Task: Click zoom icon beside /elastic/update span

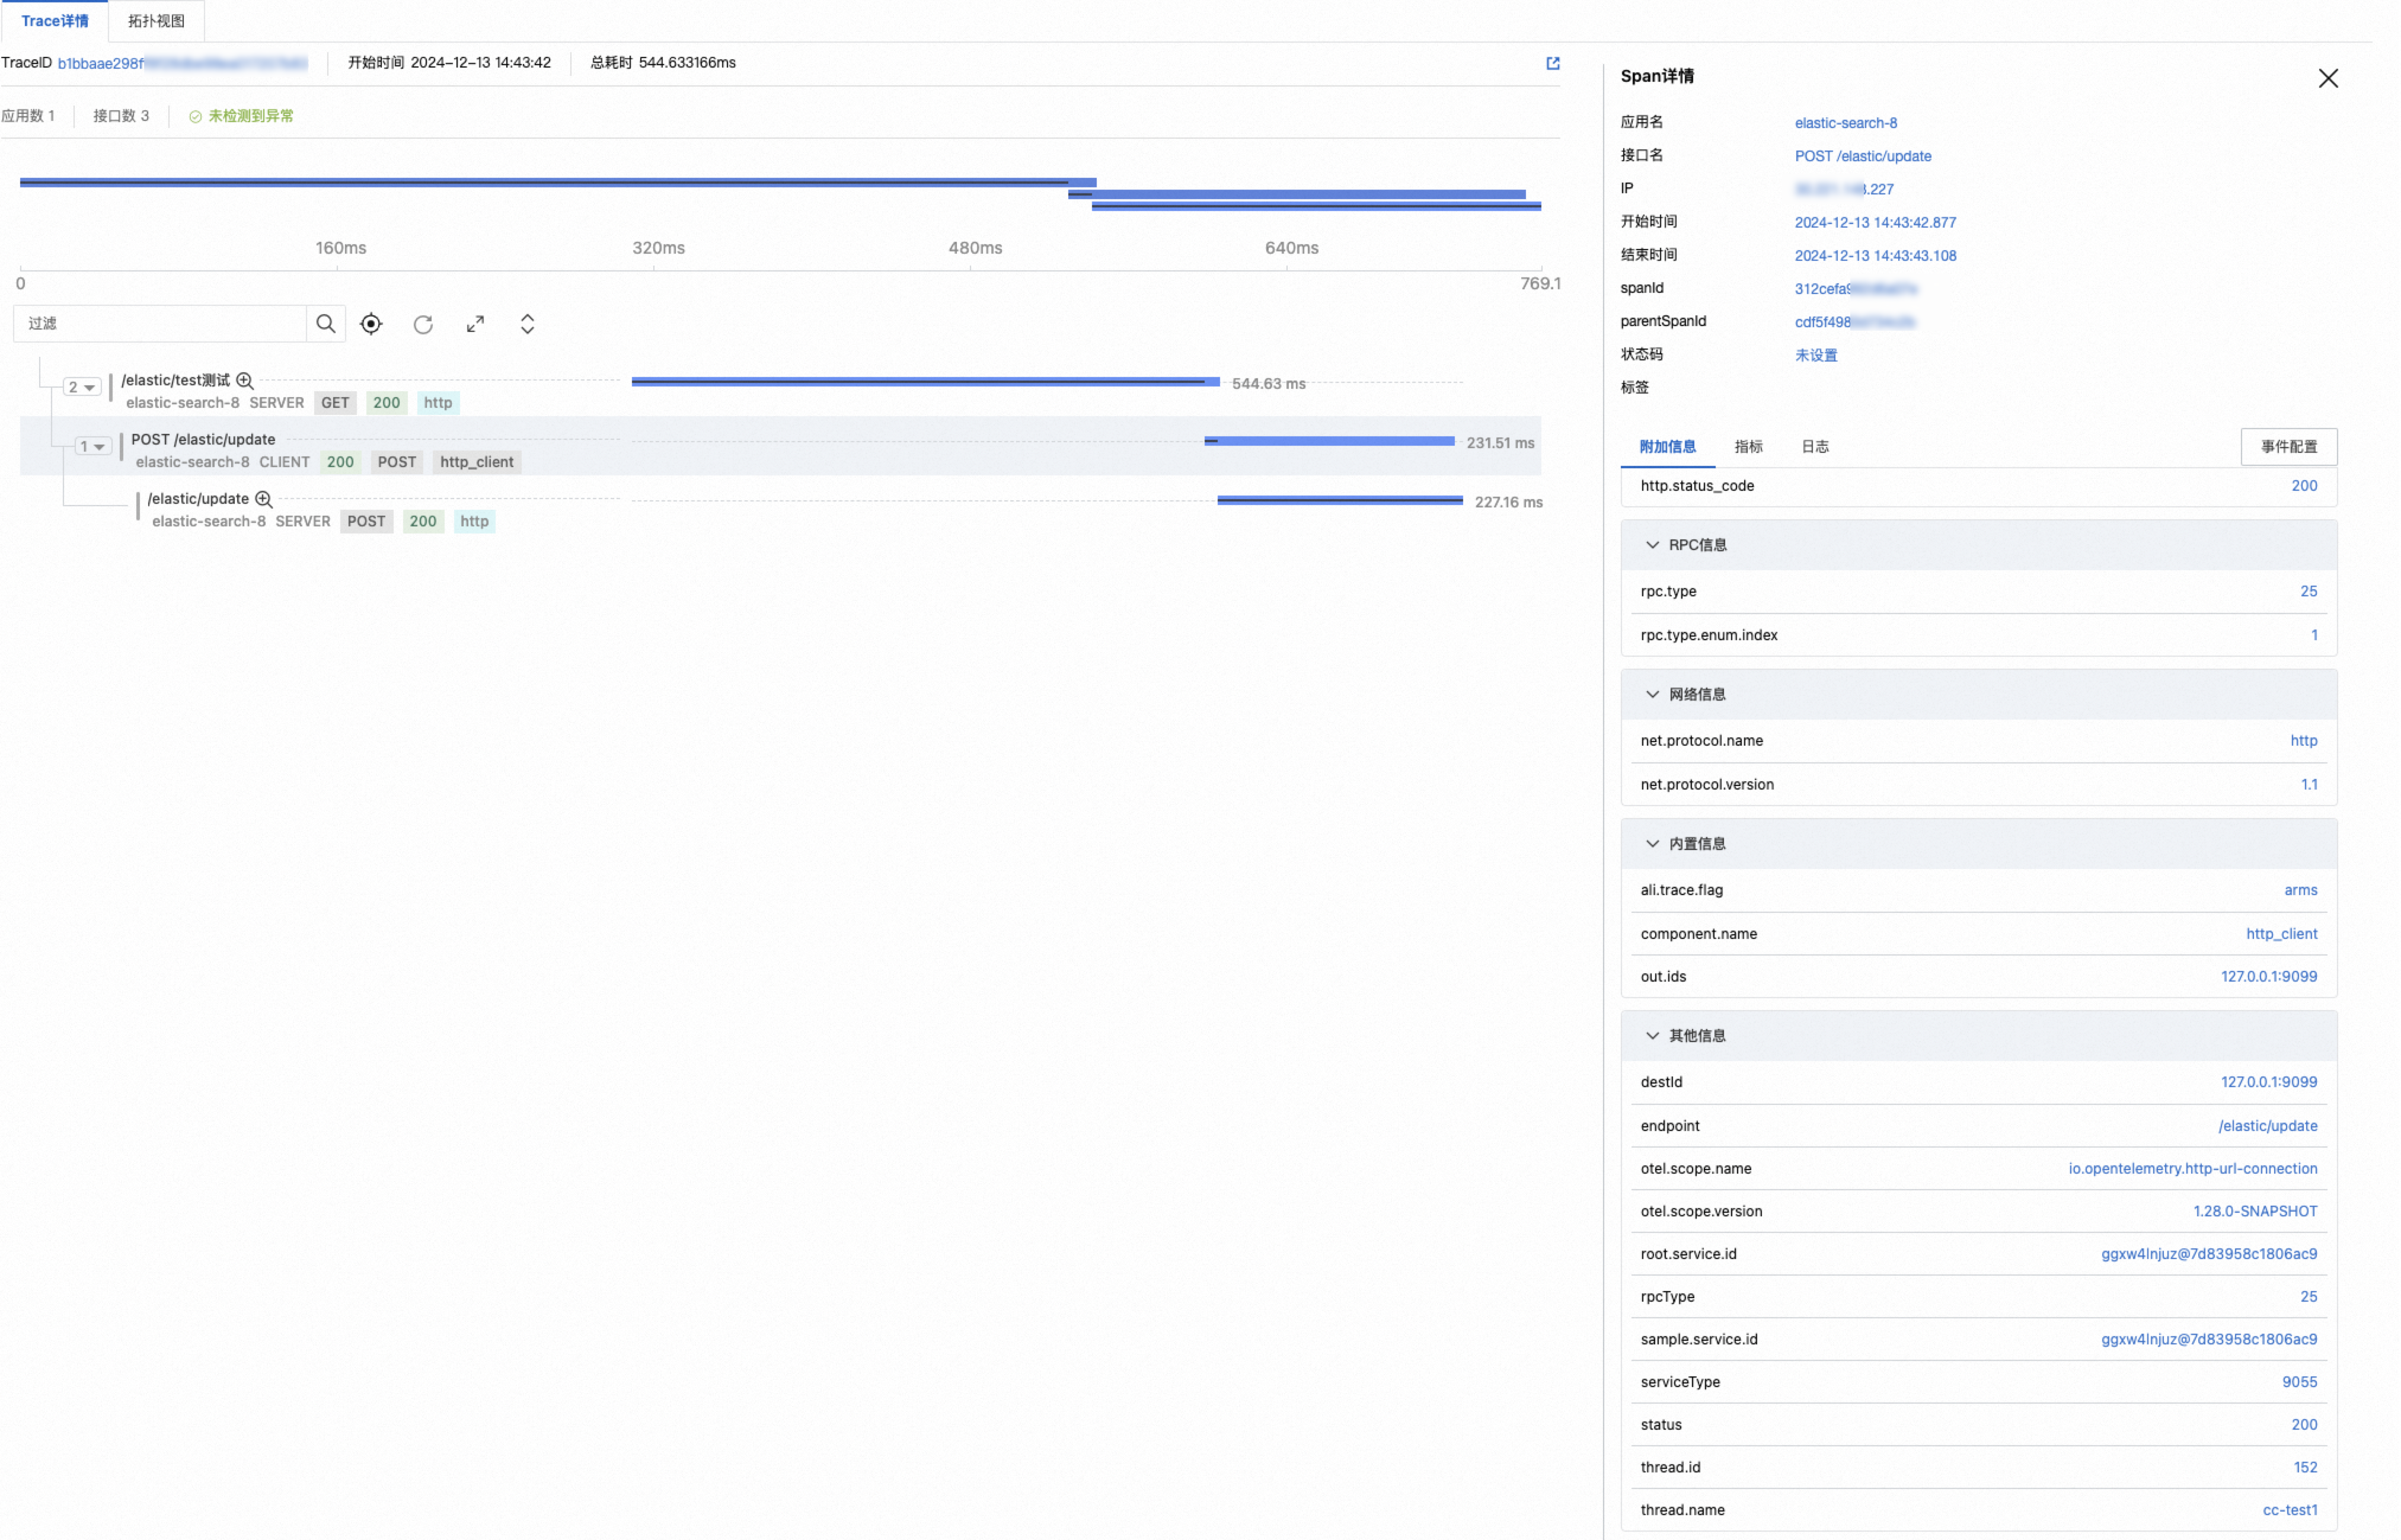Action: [x=264, y=498]
